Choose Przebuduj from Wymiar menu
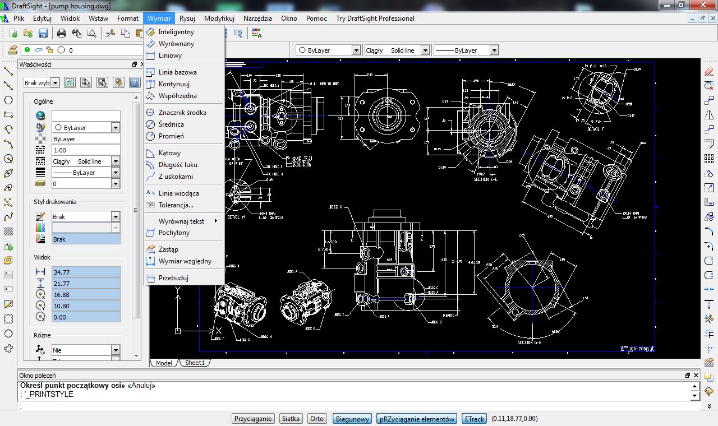This screenshot has height=426, width=718. click(184, 277)
